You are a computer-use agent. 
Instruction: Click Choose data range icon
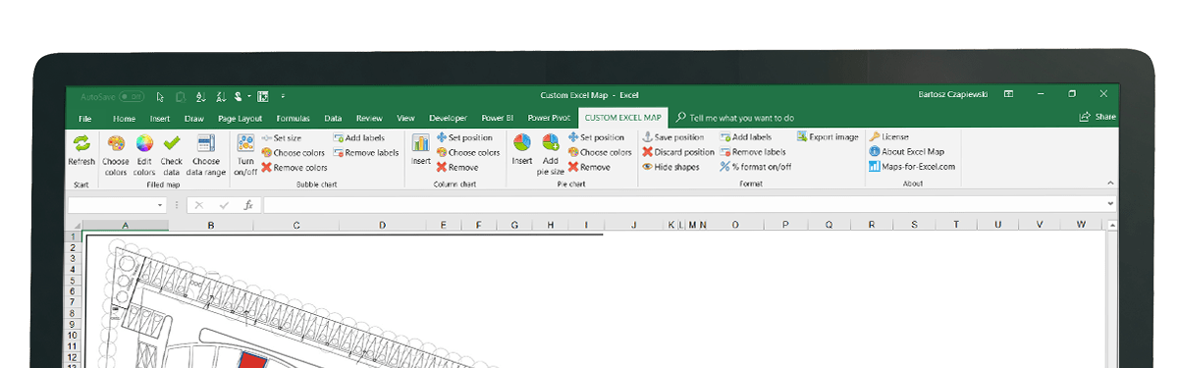pyautogui.click(x=205, y=144)
